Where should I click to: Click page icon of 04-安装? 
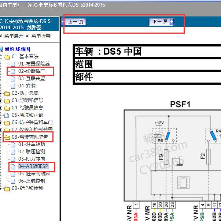coord(13,86)
